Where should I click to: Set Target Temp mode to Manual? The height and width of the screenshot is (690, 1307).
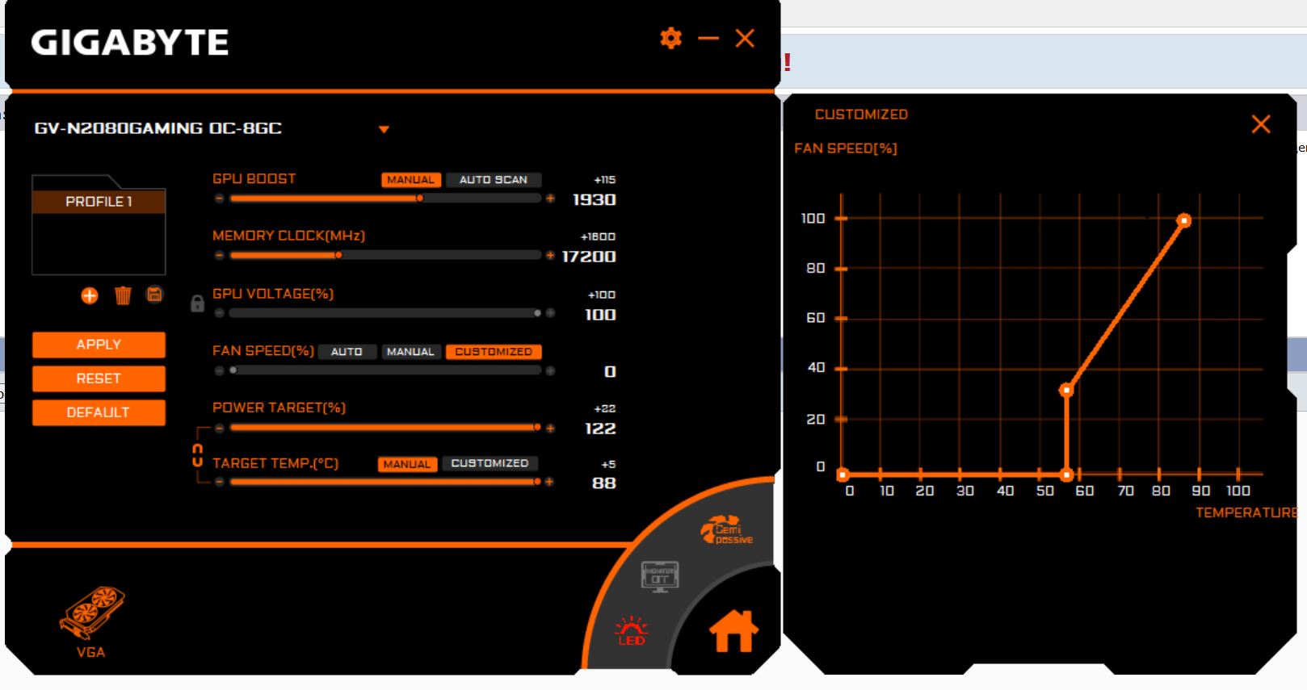coord(407,464)
